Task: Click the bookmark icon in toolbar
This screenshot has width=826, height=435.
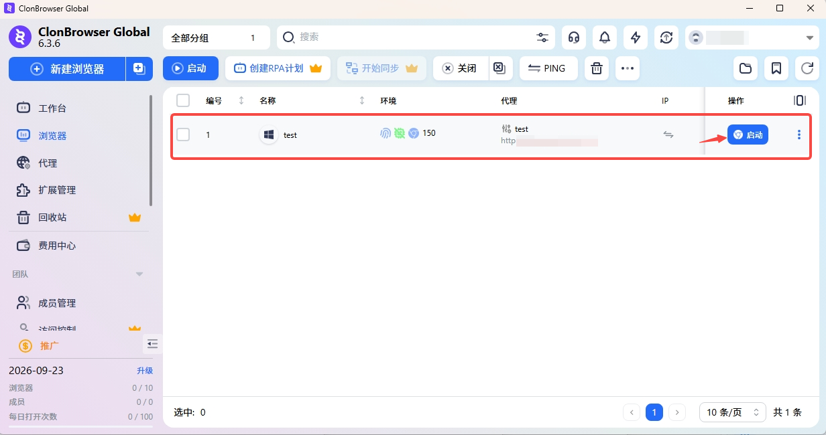Action: click(776, 68)
